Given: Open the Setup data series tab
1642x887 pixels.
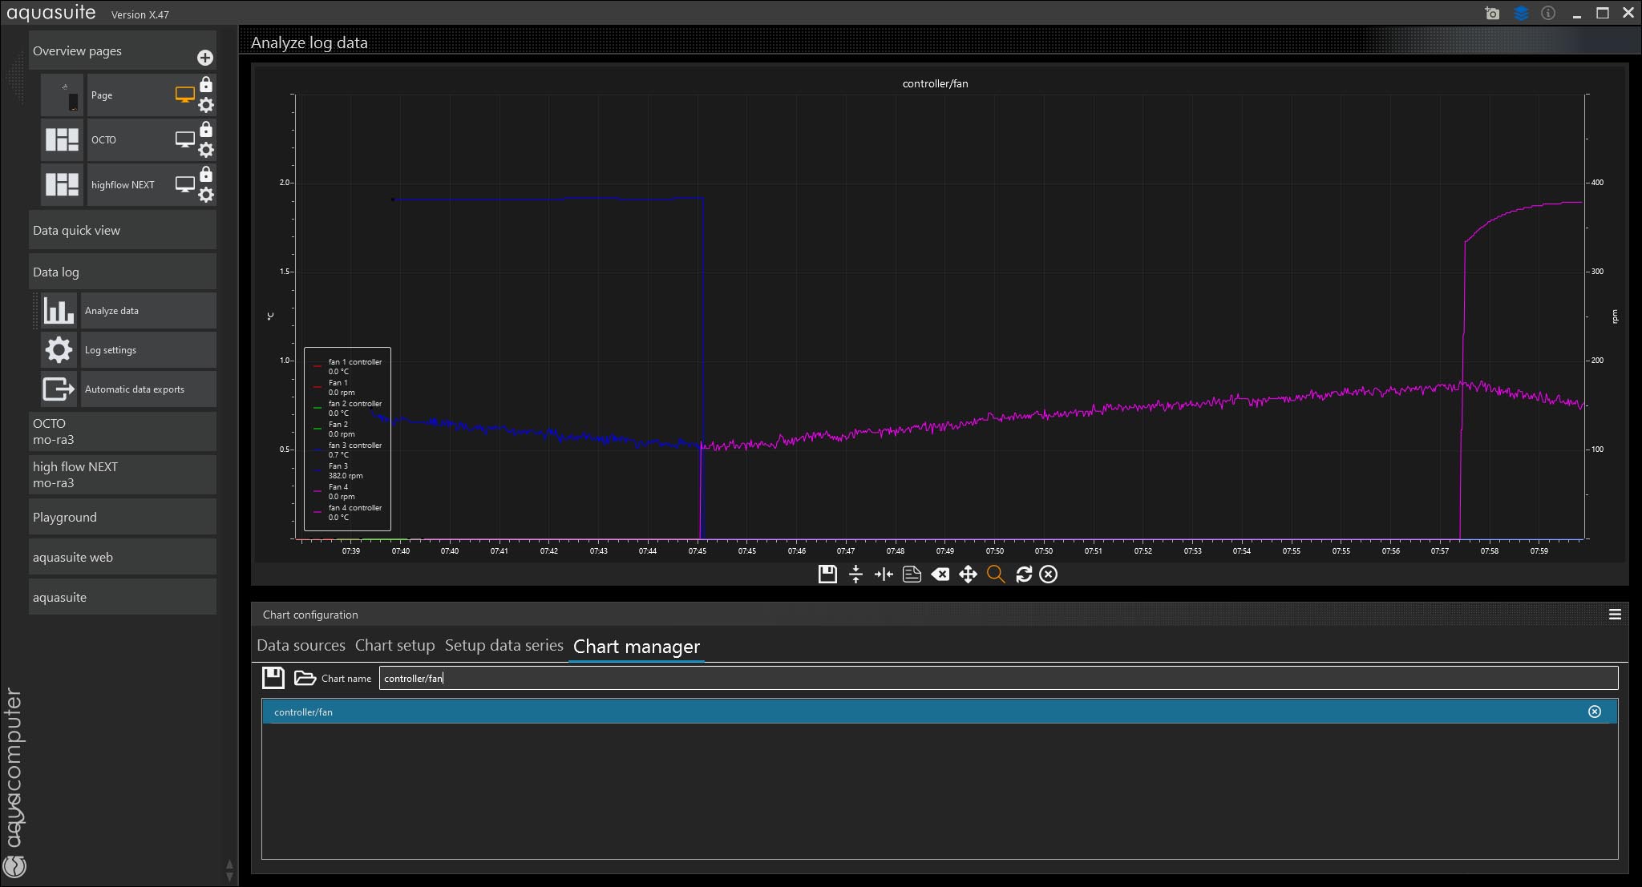Looking at the screenshot, I should point(504,646).
